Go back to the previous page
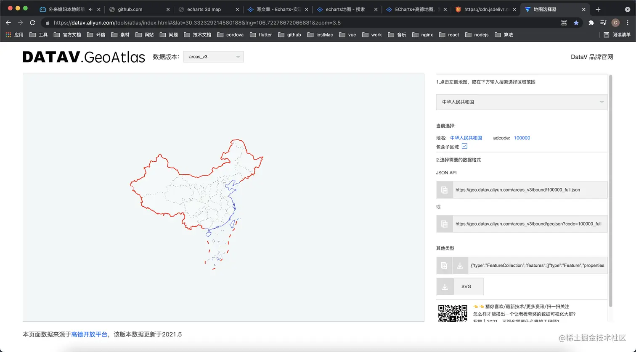This screenshot has height=352, width=636. [8, 23]
